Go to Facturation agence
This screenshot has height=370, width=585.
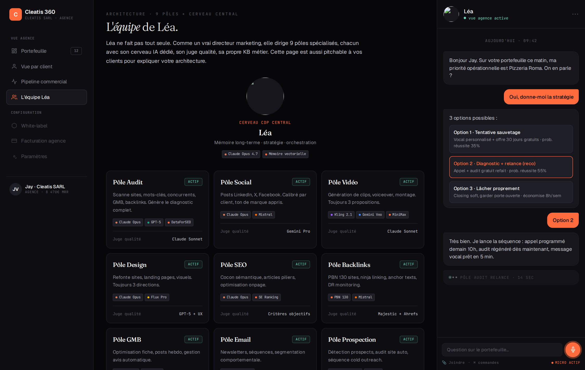(x=47, y=141)
